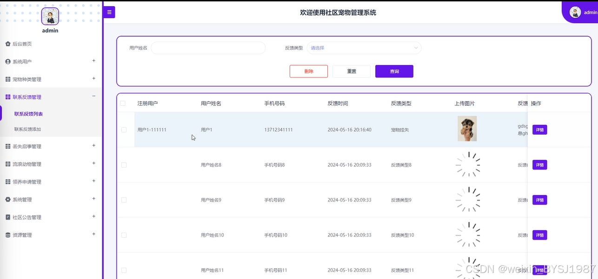Focus the 用户姓名 search input field
This screenshot has width=598, height=279.
pyautogui.click(x=208, y=48)
